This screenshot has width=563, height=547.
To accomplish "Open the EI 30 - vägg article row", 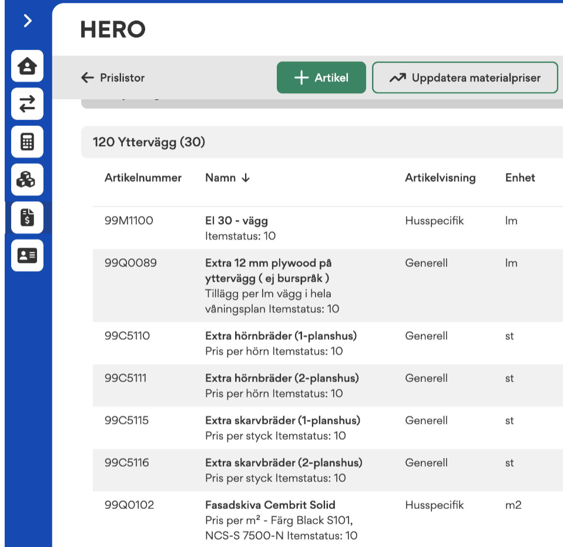I will (x=236, y=221).
